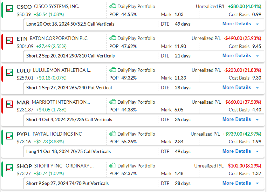Expand details arrow for MAR position
This screenshot has width=267, height=192.
tap(257, 120)
